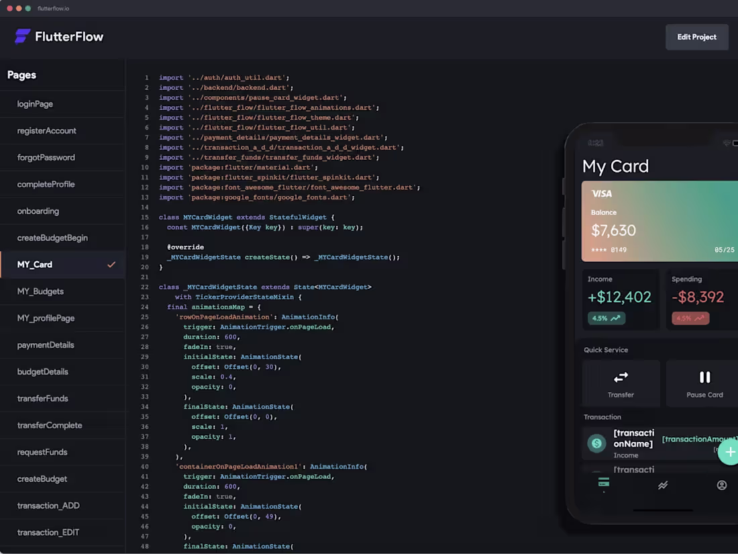Select the Transfer quick service icon
The height and width of the screenshot is (554, 738).
(x=621, y=377)
